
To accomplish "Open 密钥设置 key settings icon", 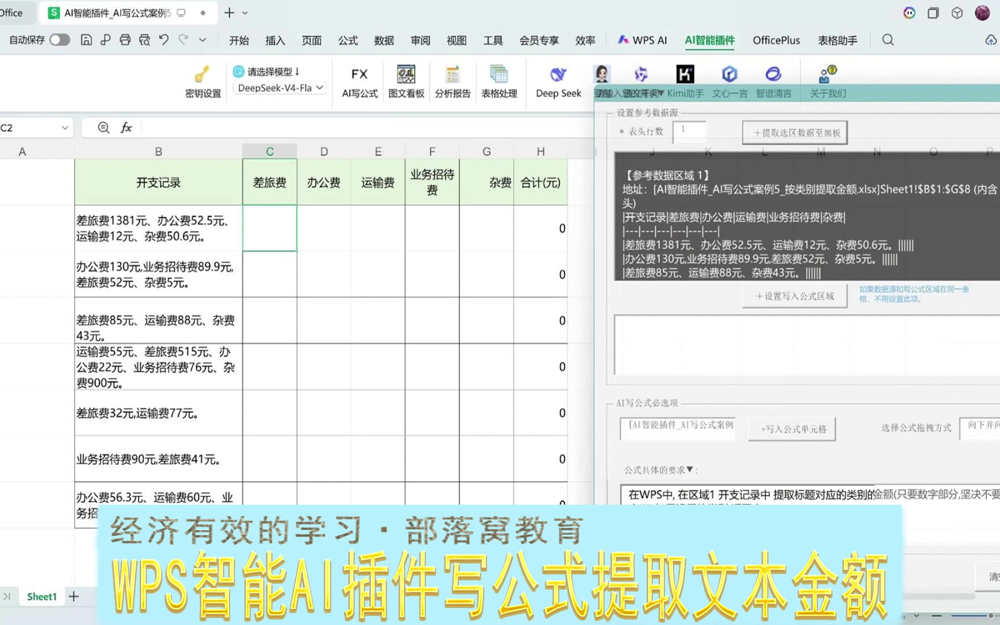I will (203, 82).
